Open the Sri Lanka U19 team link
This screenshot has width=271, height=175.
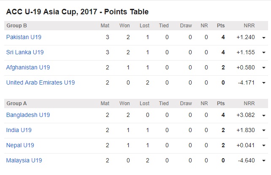pos(25,52)
